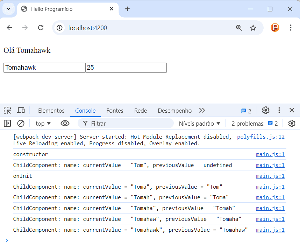Open main.js:1 link for onInit log
Image resolution: width=300 pixels, height=245 pixels.
270,176
